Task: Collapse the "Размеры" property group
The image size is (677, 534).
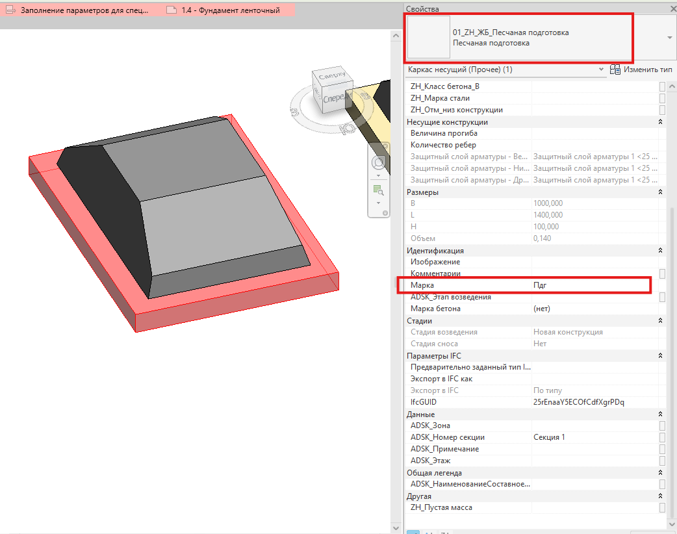Action: coord(660,192)
